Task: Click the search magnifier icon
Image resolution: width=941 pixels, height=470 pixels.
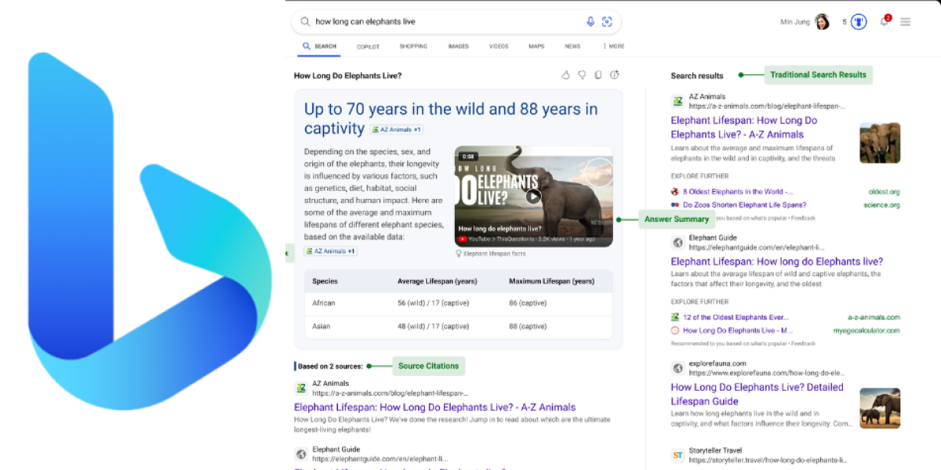Action: click(x=305, y=21)
